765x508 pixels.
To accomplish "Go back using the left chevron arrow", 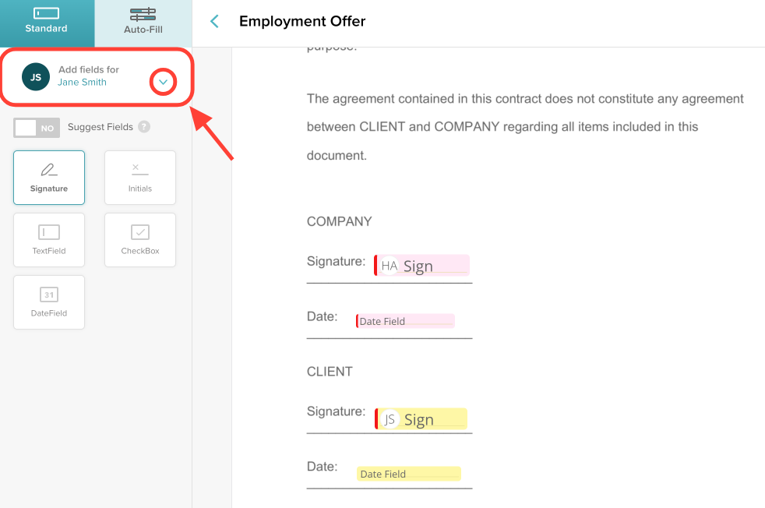I will pos(214,22).
